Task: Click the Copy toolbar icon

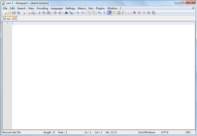Action: 44,13
